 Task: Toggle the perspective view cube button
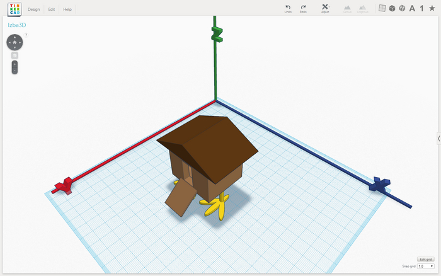pos(14,55)
